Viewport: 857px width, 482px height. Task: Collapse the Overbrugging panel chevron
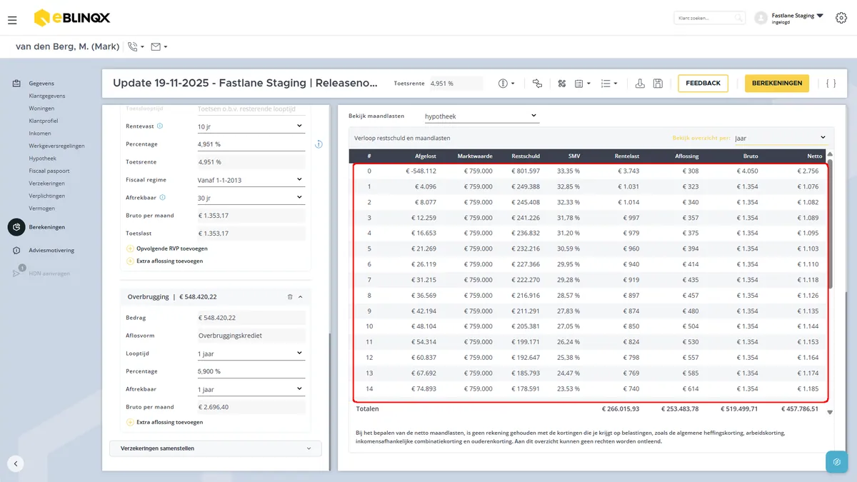pyautogui.click(x=301, y=296)
